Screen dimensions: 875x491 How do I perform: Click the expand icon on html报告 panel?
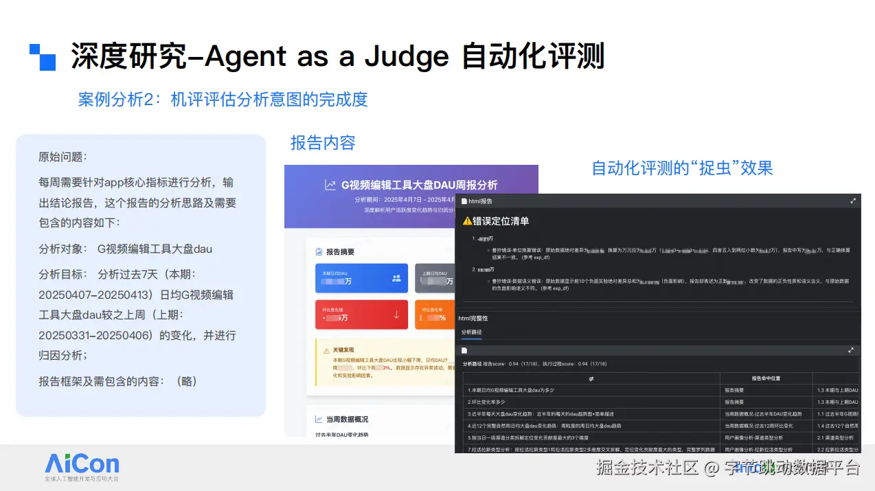(x=853, y=201)
